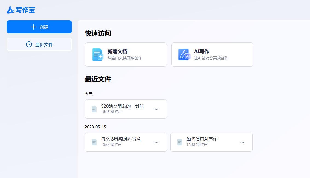
Task: Click the 10:44 我 打开 timestamp
Action: (111, 145)
